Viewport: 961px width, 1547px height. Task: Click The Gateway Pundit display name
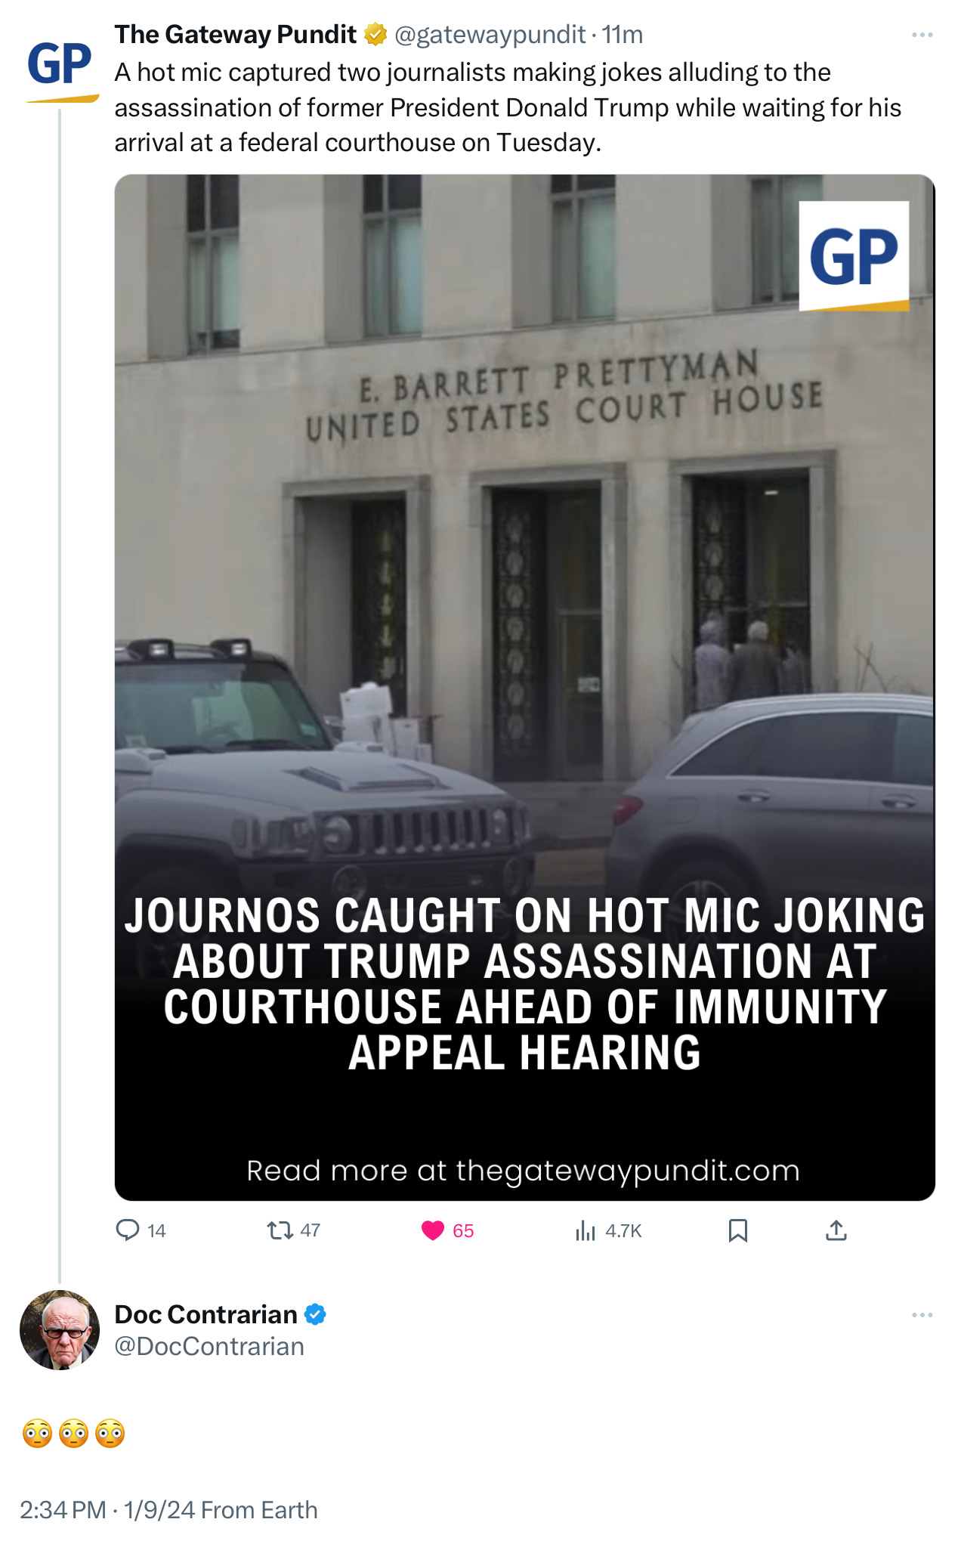pos(235,35)
